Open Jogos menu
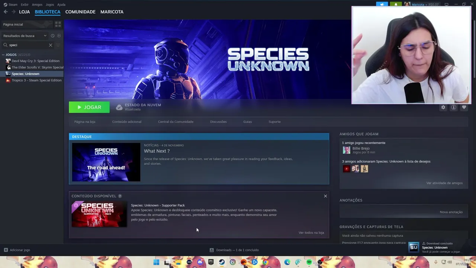The width and height of the screenshot is (476, 268). pyautogui.click(x=50, y=4)
